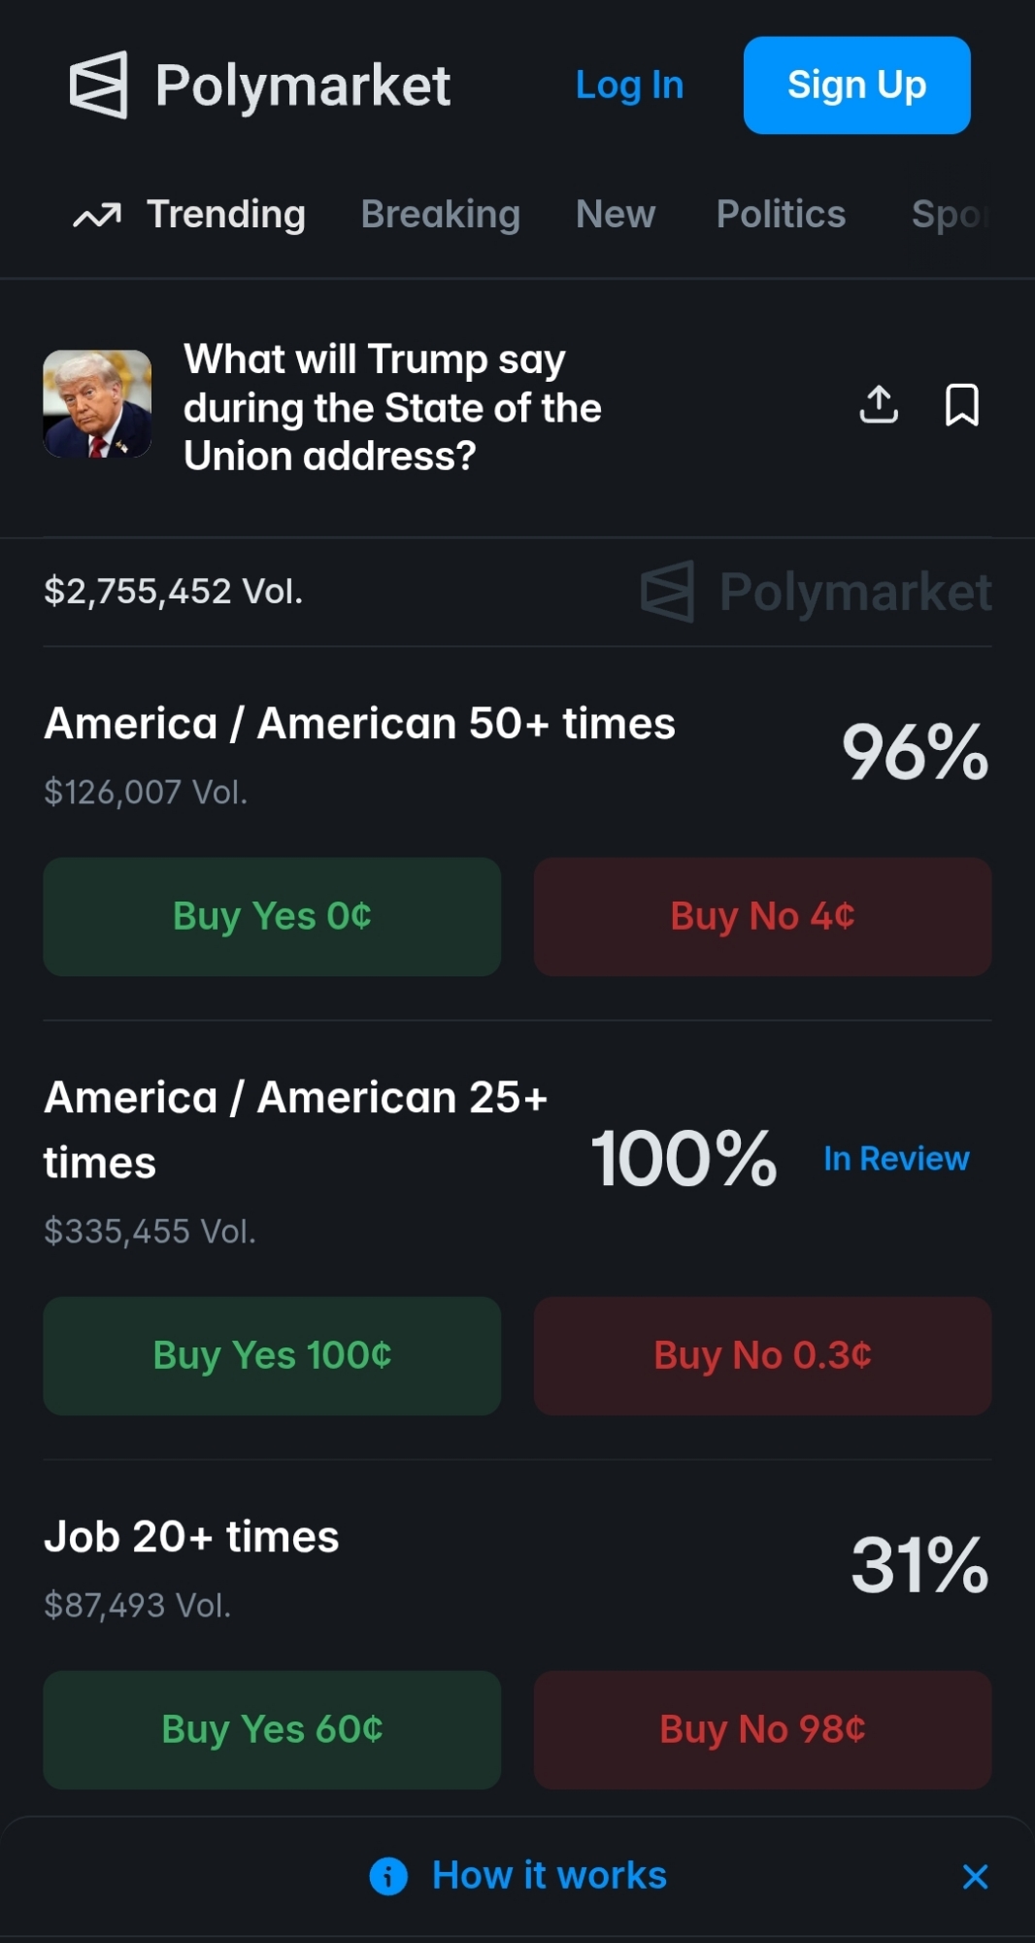Screen dimensions: 1035x1943
Task: Click the Polymarket logo icon in header
Action: point(98,85)
